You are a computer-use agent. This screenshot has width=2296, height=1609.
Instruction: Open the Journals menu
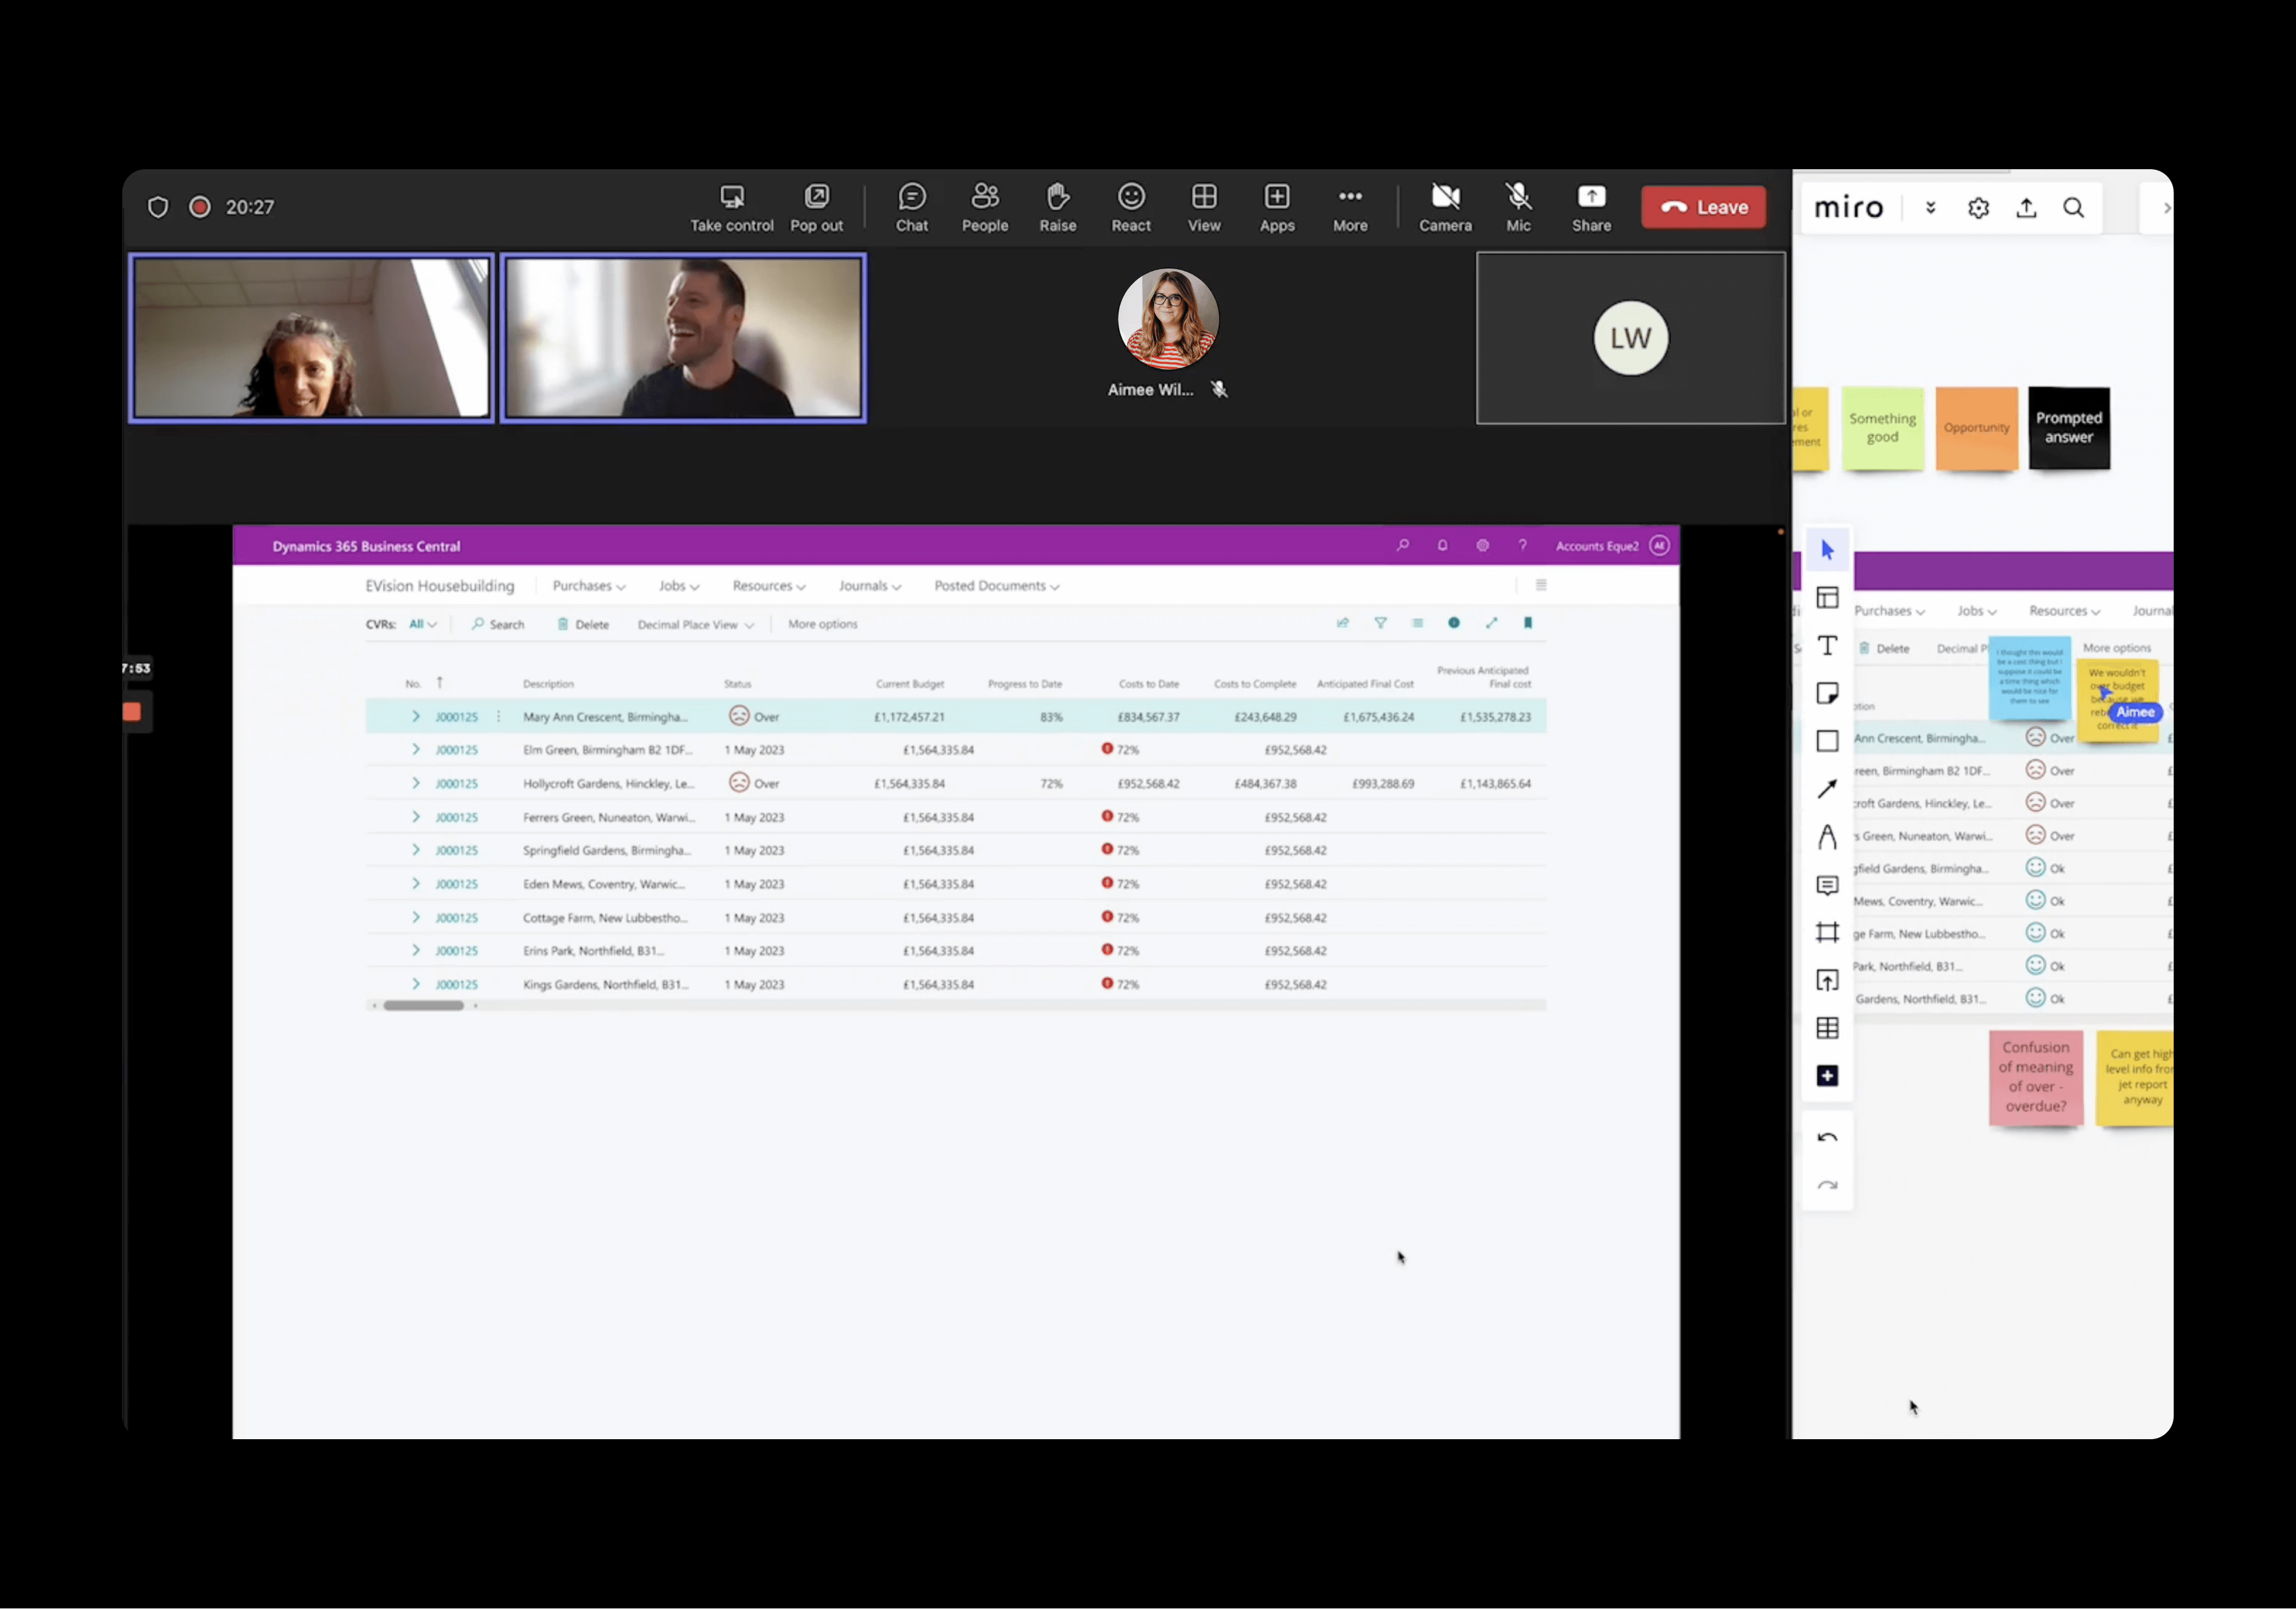click(x=869, y=586)
